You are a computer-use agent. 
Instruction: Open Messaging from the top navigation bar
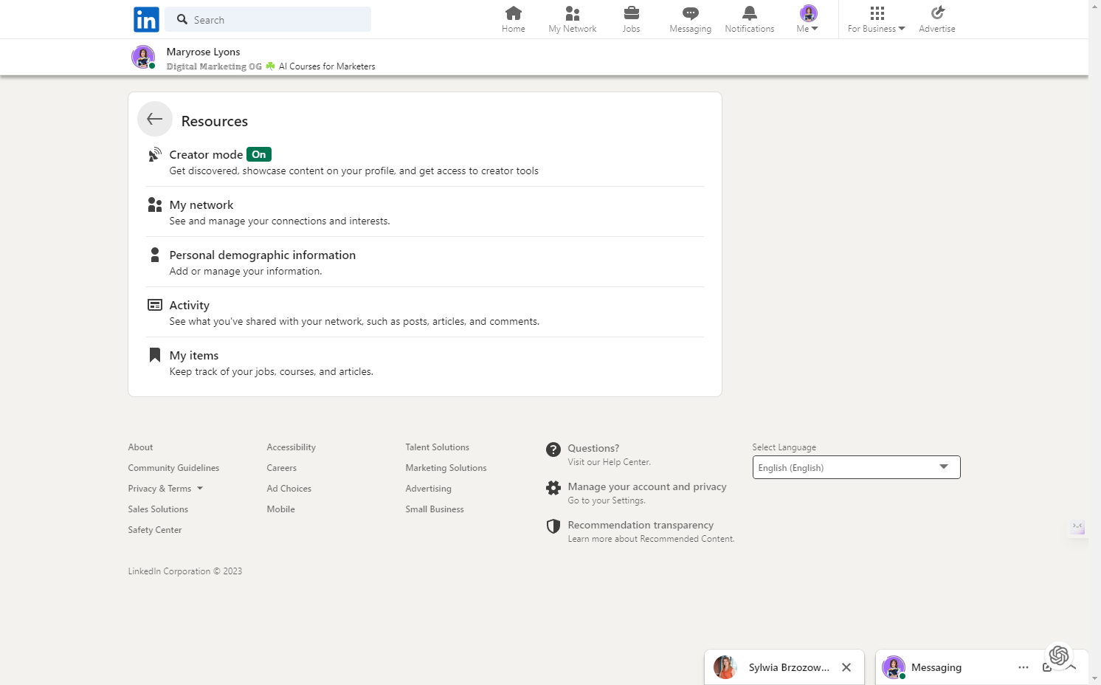tap(691, 19)
